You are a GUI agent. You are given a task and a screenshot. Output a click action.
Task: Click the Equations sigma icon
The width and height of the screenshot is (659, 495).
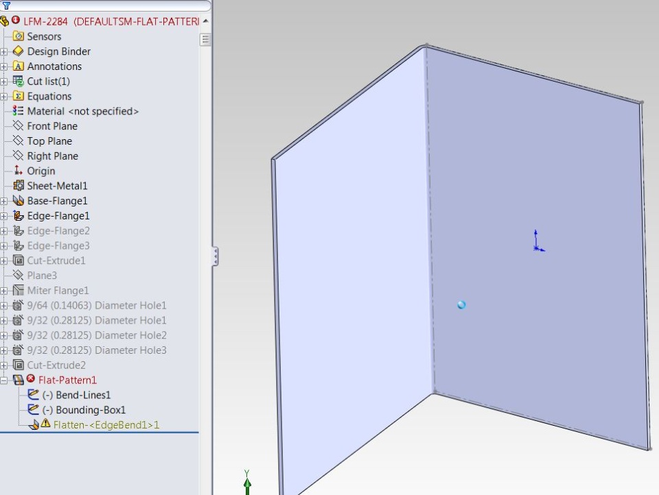[18, 96]
